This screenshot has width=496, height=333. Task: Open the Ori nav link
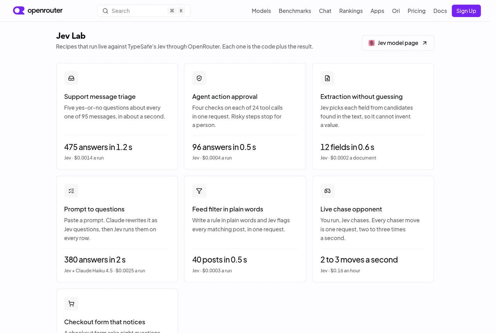396,11
